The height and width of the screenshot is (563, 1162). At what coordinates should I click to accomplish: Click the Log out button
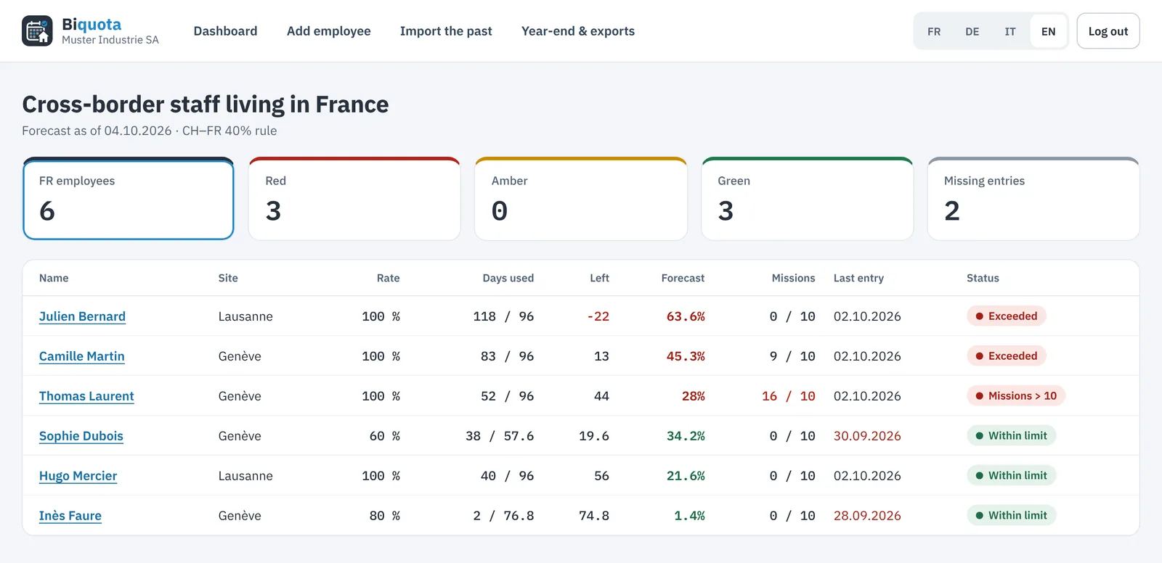pos(1108,31)
